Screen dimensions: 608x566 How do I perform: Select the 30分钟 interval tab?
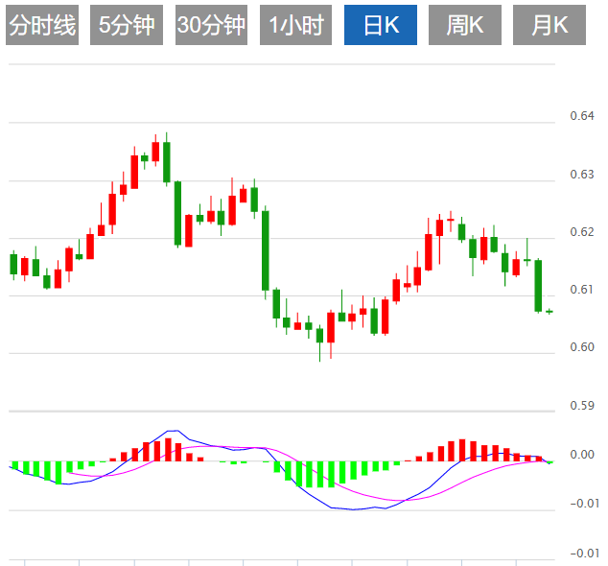211,25
